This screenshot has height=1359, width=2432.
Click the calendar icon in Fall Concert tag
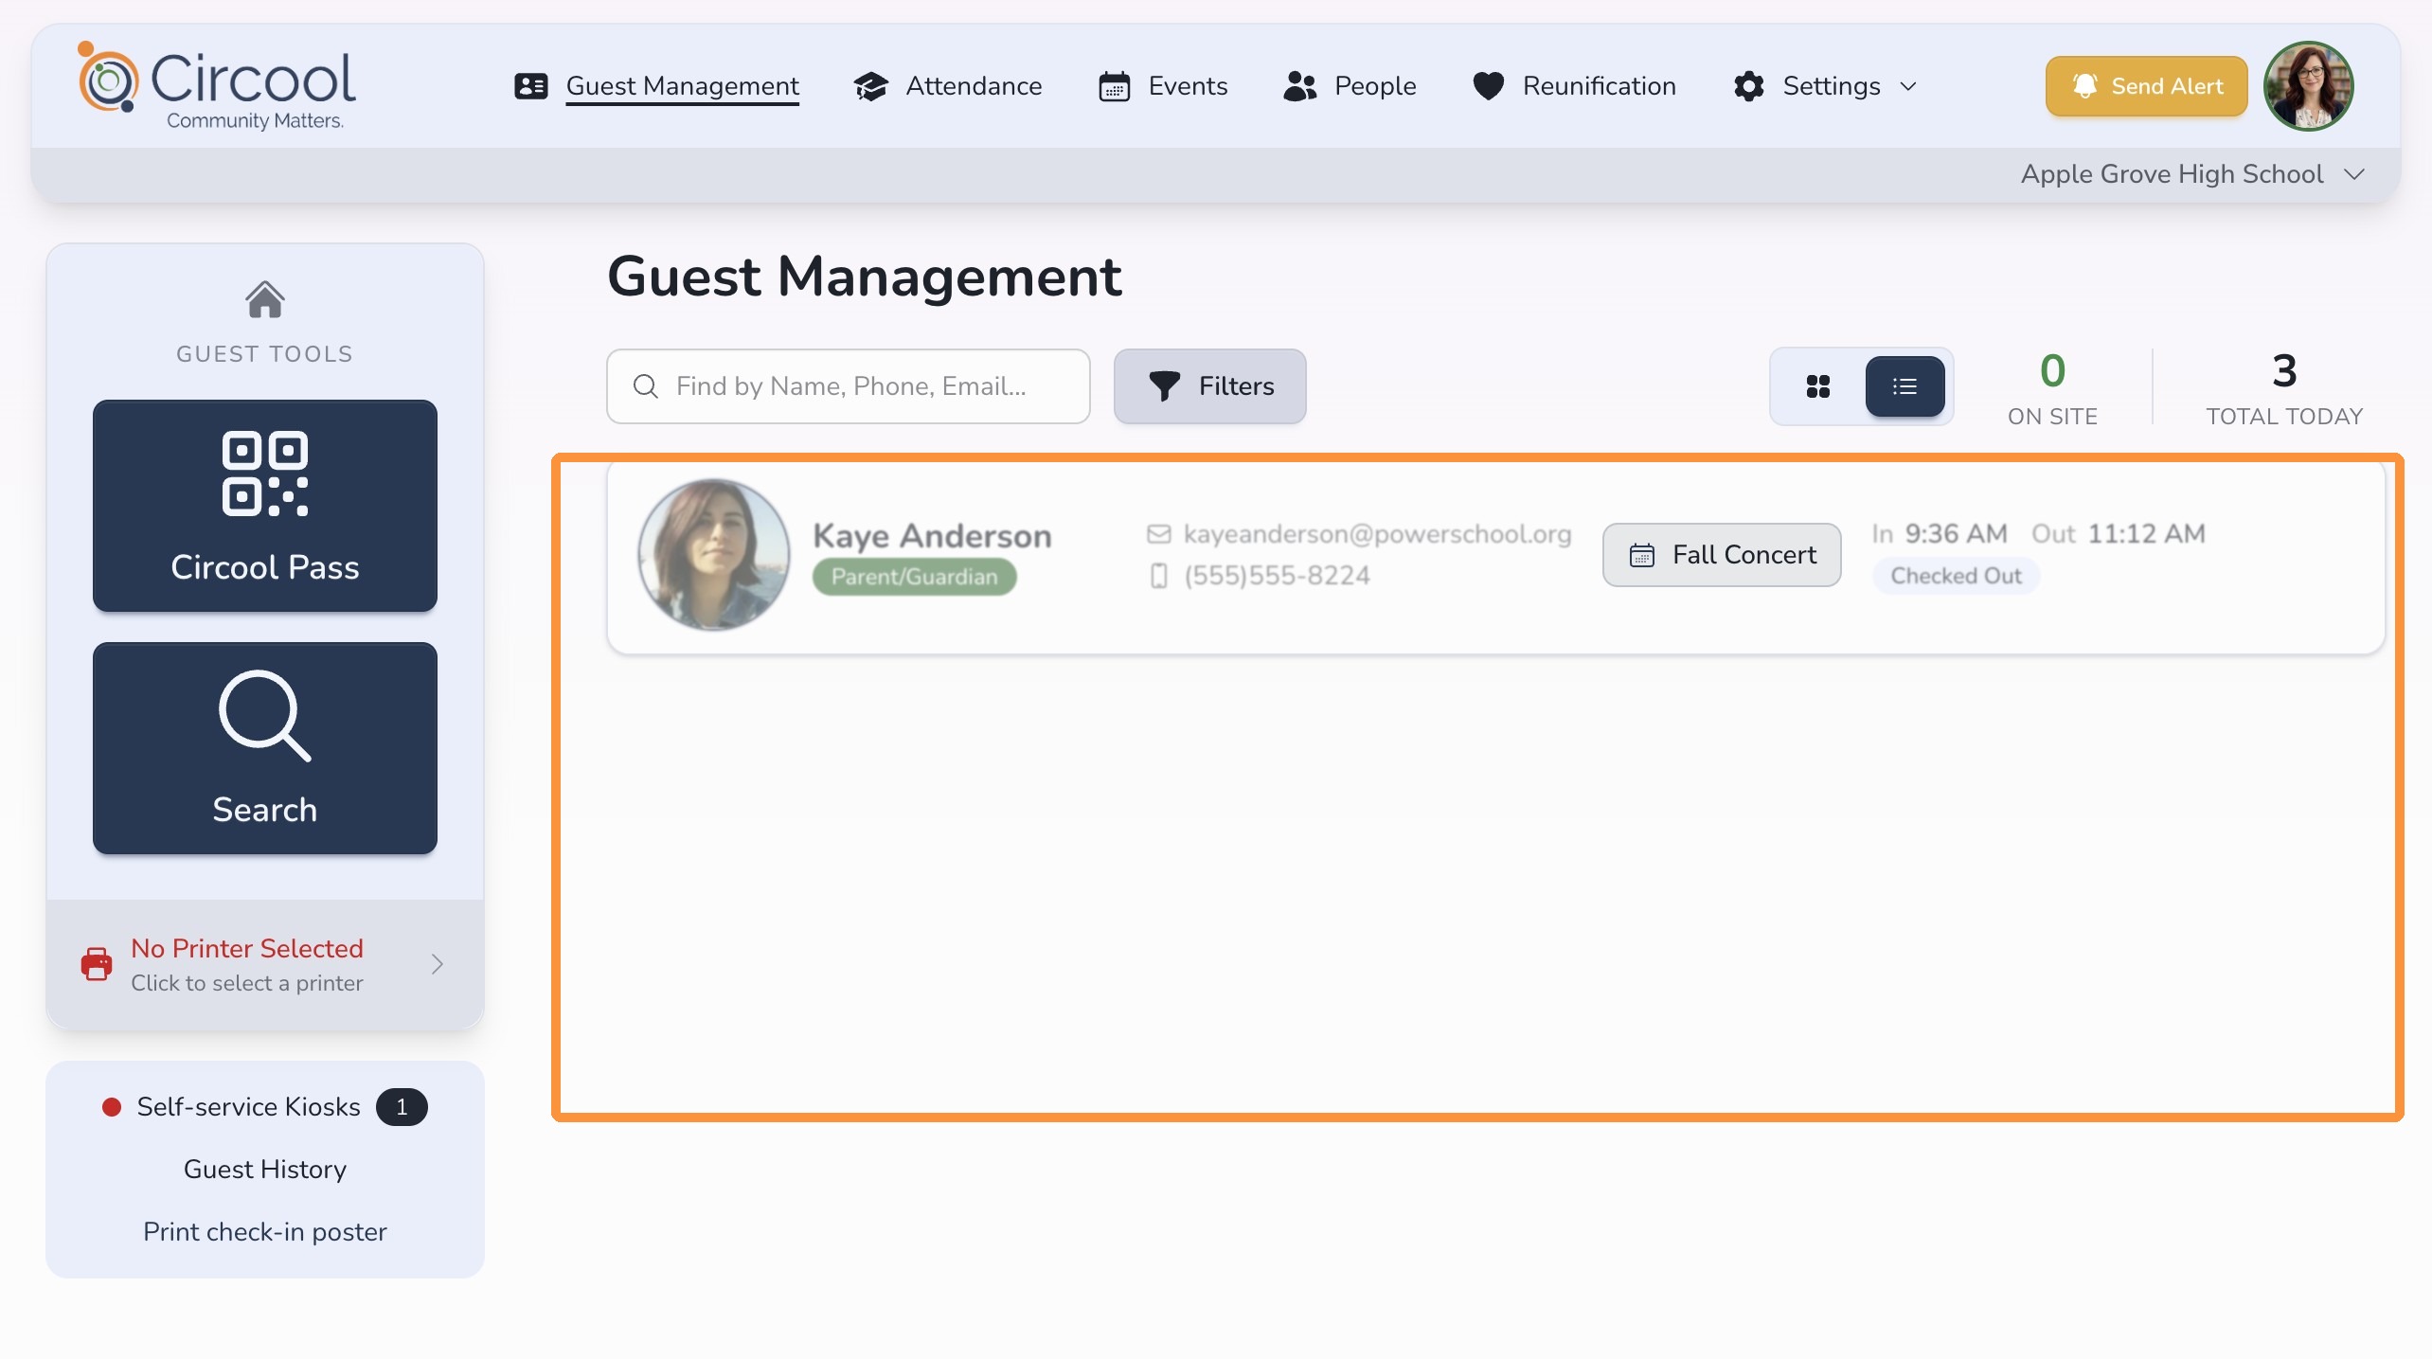(1641, 555)
